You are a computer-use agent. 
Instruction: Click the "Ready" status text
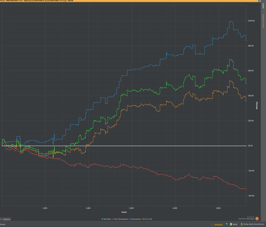[x=3, y=224]
